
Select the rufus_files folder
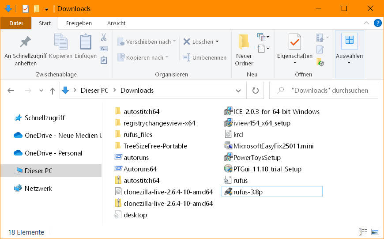pos(133,134)
